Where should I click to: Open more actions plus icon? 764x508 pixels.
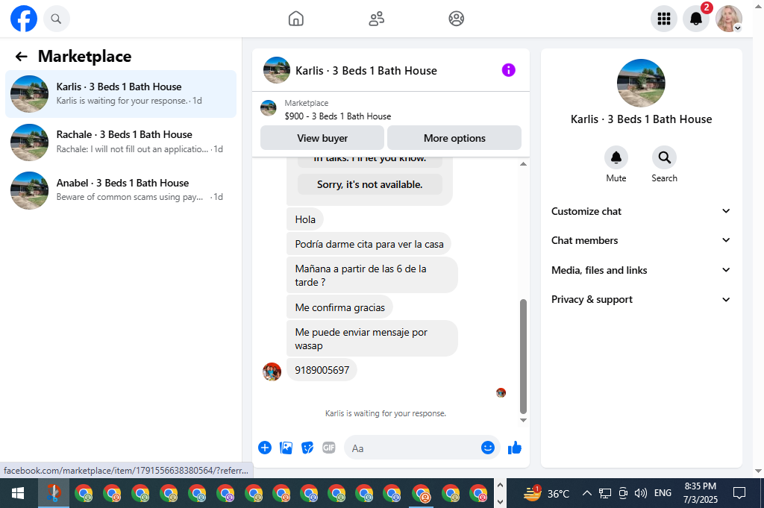[265, 448]
